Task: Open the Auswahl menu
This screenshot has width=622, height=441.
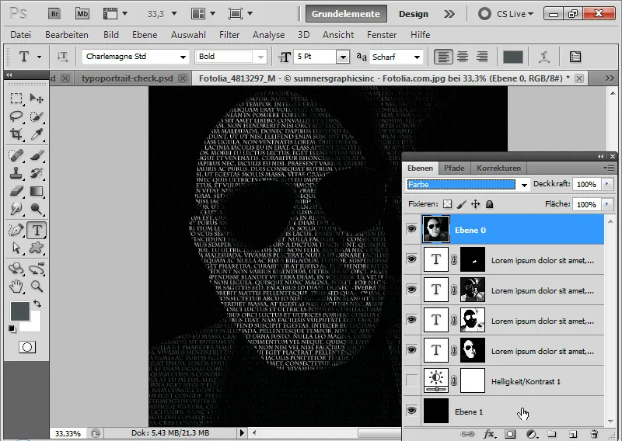Action: click(x=188, y=35)
